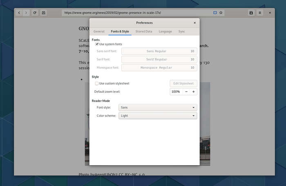Increase default zoom level with plus button

click(x=193, y=92)
